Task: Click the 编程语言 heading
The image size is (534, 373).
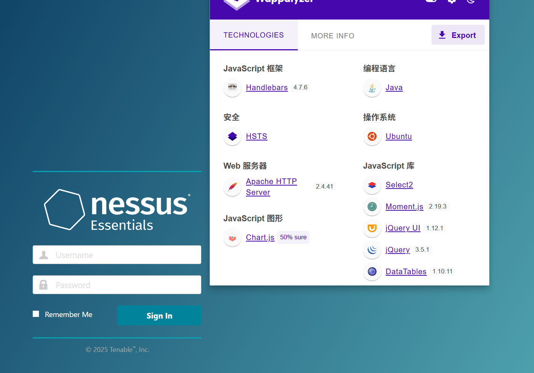Action: [379, 68]
